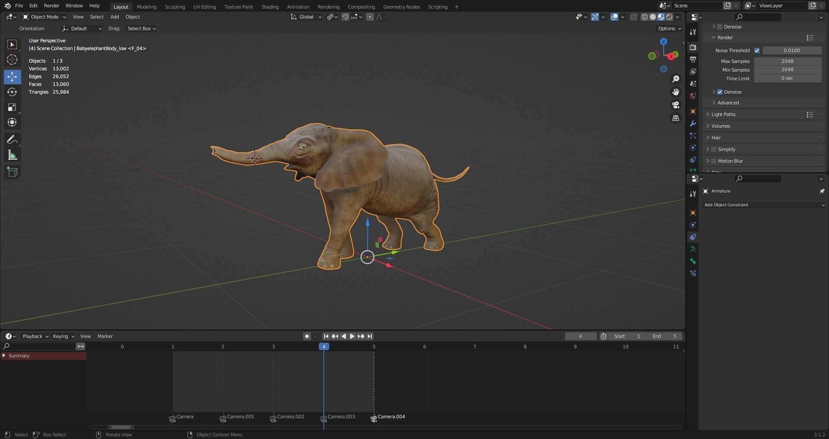
Task: Open timeline Playback popover
Action: coord(35,336)
